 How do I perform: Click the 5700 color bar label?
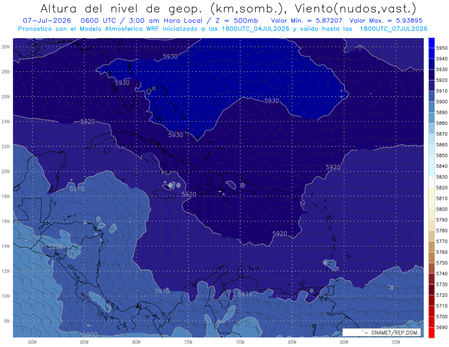pos(442,316)
